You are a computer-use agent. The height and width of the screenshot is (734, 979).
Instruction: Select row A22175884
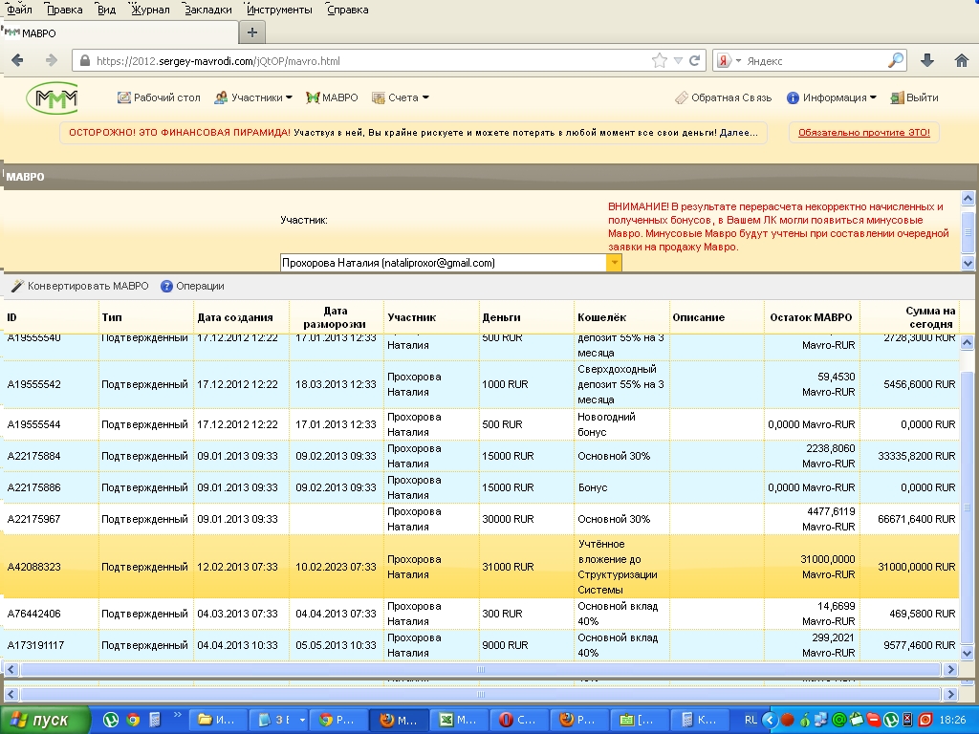[x=482, y=456]
